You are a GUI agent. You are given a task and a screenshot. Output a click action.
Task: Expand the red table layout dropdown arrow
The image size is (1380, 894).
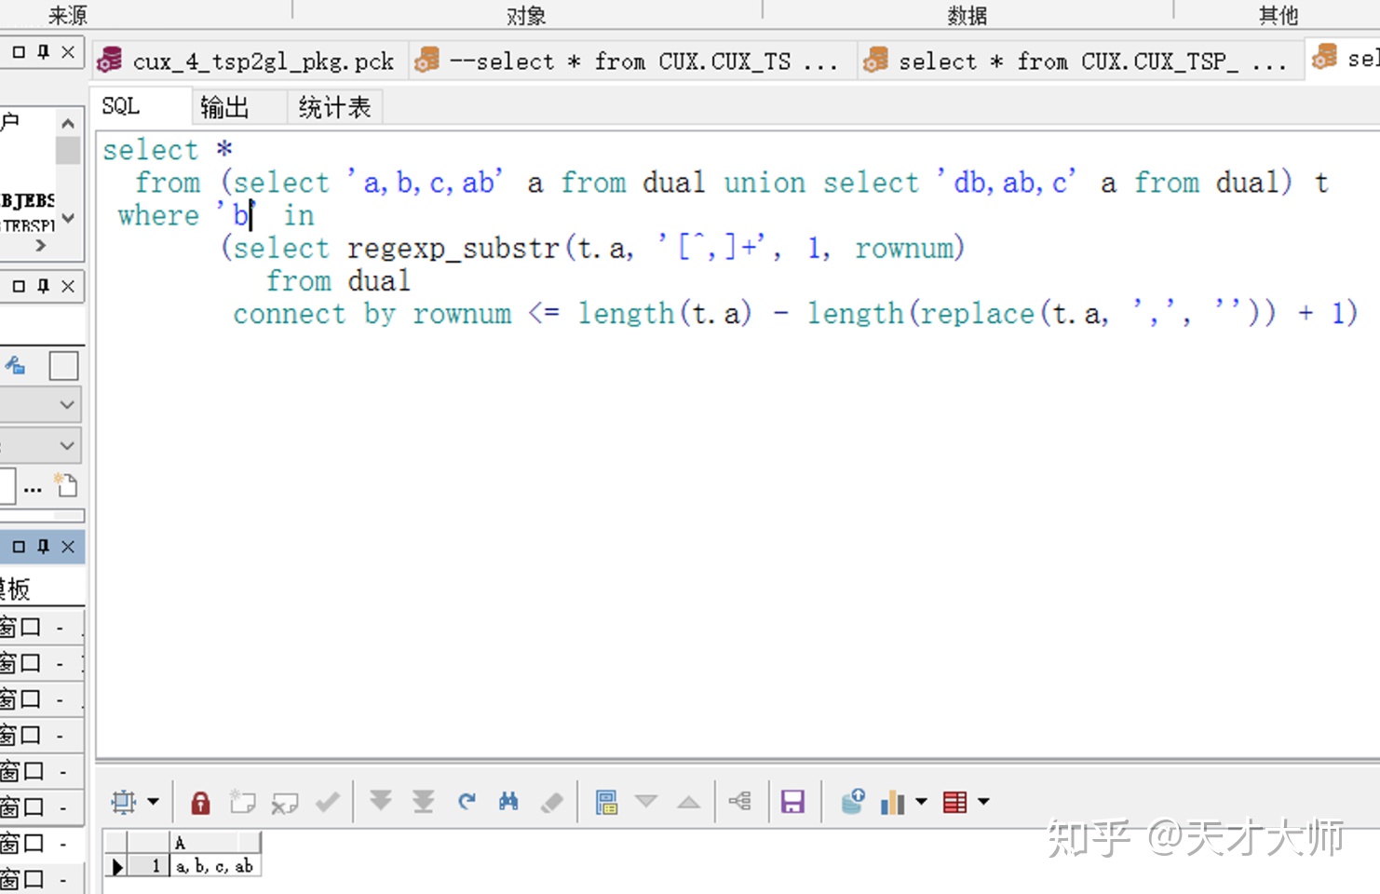tap(983, 802)
